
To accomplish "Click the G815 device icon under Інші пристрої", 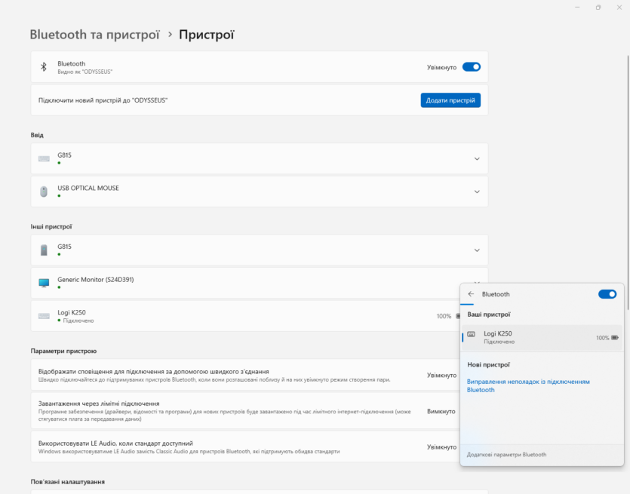I will [x=44, y=250].
